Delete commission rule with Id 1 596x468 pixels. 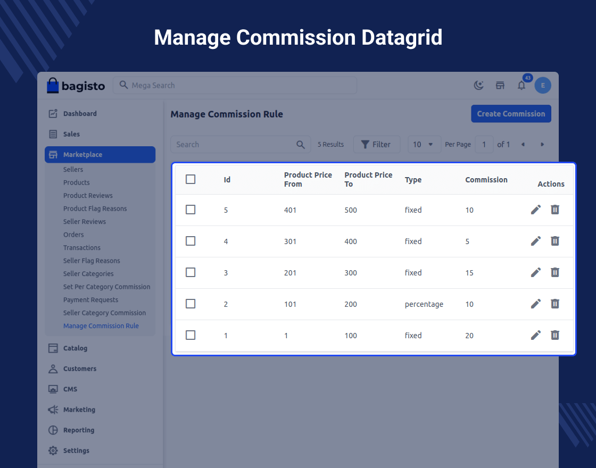point(555,335)
